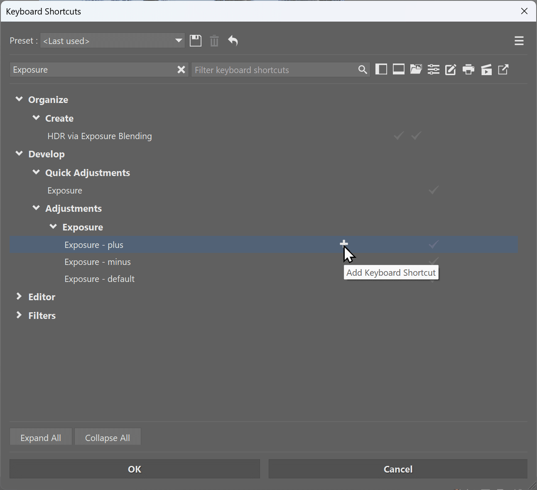Click the printer icon in the toolbar

click(x=468, y=69)
